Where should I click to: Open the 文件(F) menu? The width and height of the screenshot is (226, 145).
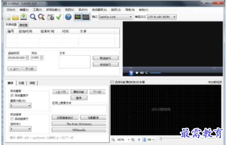11,10
